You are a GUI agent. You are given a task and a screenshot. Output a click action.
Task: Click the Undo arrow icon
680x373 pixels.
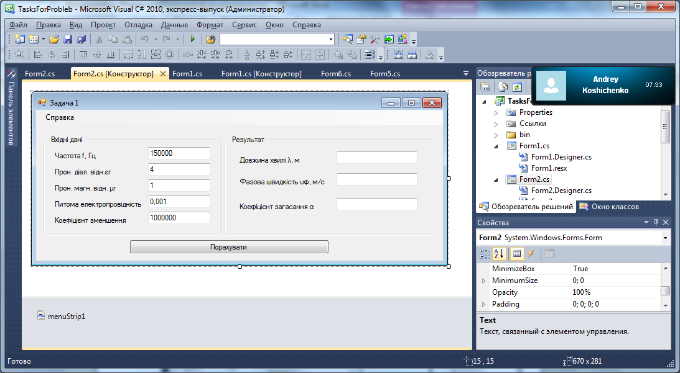point(145,39)
